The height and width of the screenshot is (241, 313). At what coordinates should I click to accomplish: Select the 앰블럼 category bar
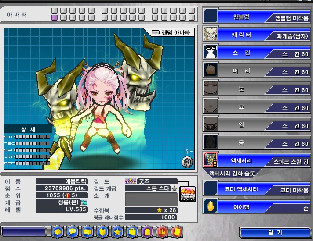click(x=241, y=17)
